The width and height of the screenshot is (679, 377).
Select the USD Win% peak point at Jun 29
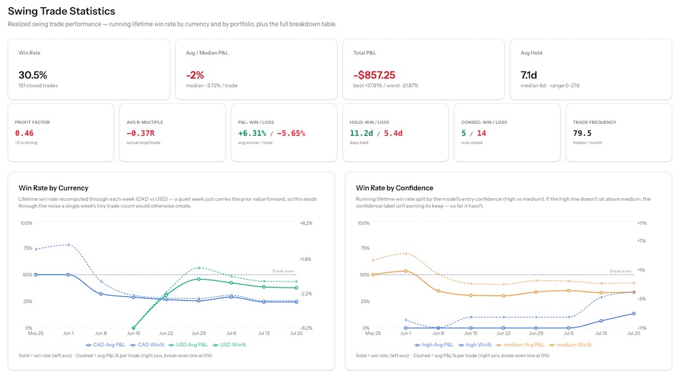click(199, 279)
